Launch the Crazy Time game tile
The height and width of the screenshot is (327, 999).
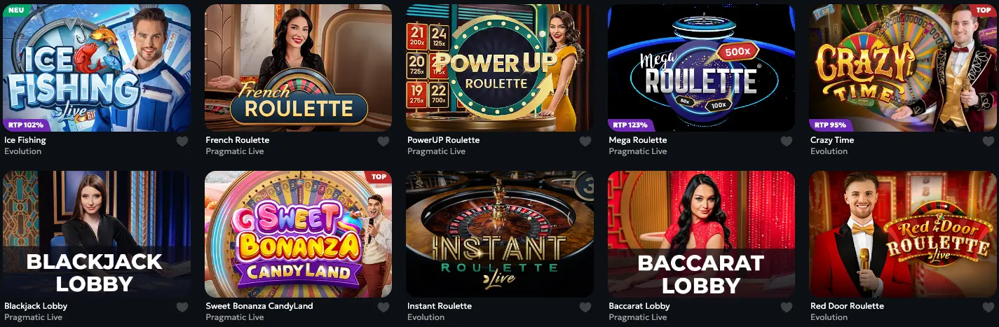tap(903, 68)
